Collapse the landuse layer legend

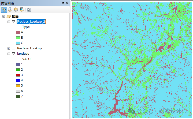(x=9, y=54)
